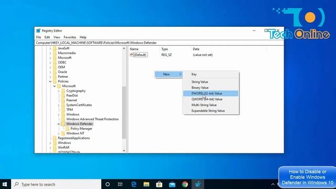This screenshot has width=336, height=189.
Task: Expand the ODBC key
Action: click(50, 62)
